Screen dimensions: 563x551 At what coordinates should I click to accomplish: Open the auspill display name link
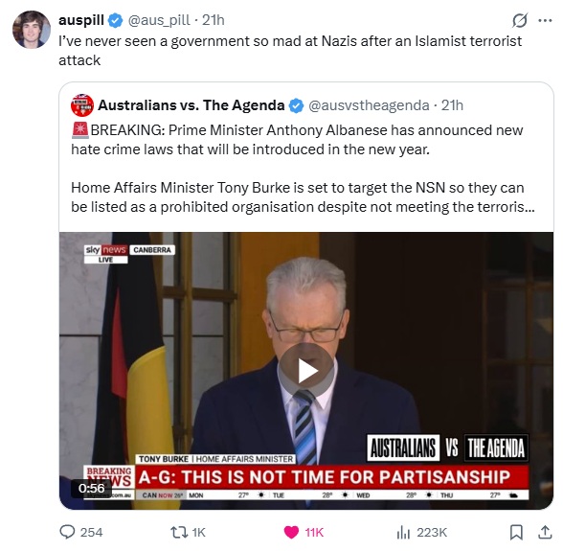(81, 20)
